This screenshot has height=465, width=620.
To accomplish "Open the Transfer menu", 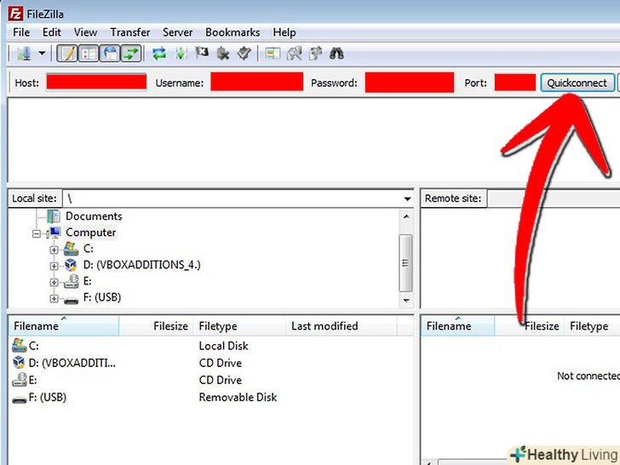I will pos(130,32).
